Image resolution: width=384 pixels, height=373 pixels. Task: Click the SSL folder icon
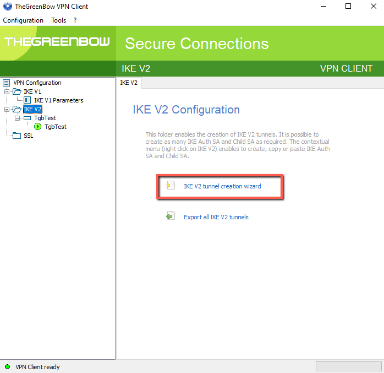click(x=17, y=136)
